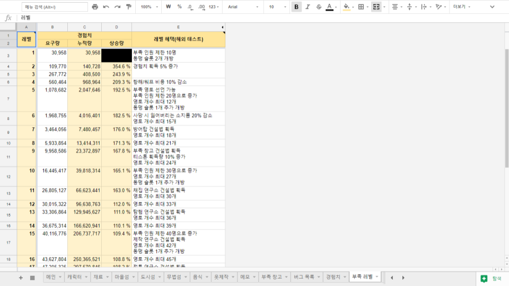Switch to the 버그 목록 sheet tab
This screenshot has width=509, height=286.
point(306,277)
